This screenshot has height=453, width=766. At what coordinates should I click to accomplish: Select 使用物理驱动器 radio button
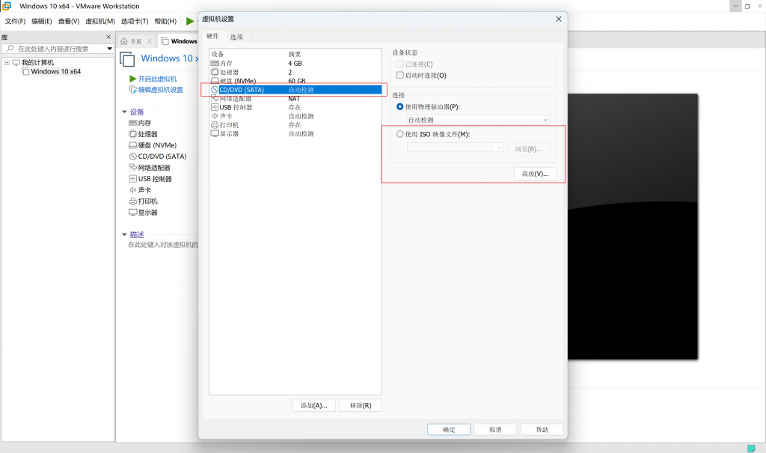[x=400, y=107]
